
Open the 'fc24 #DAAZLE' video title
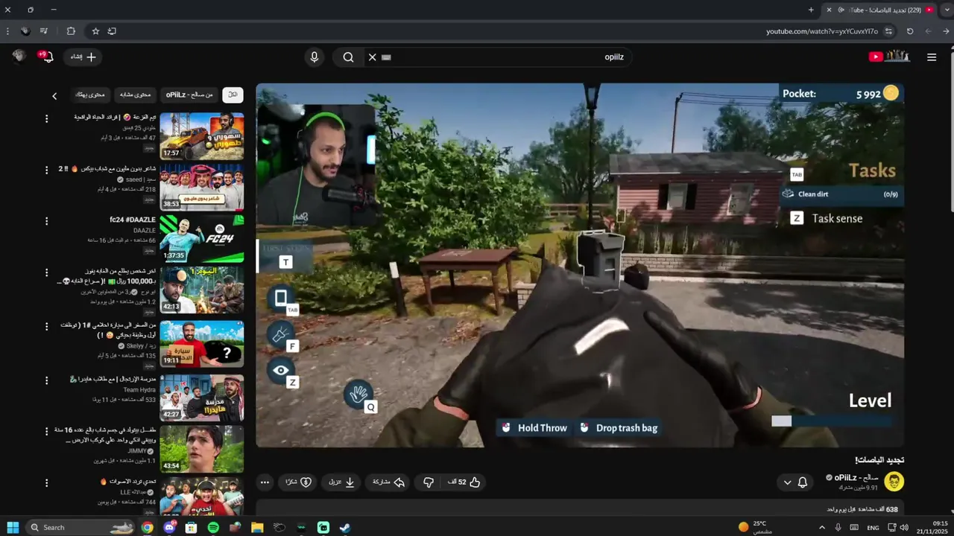point(133,220)
